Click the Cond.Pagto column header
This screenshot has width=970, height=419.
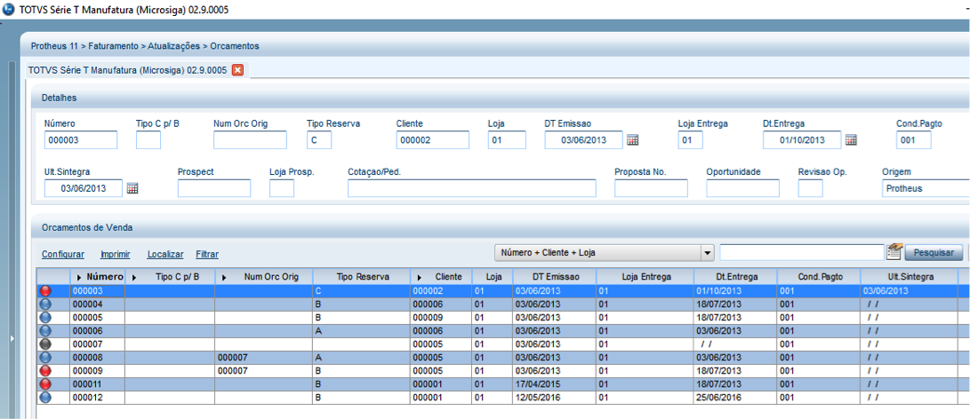819,277
